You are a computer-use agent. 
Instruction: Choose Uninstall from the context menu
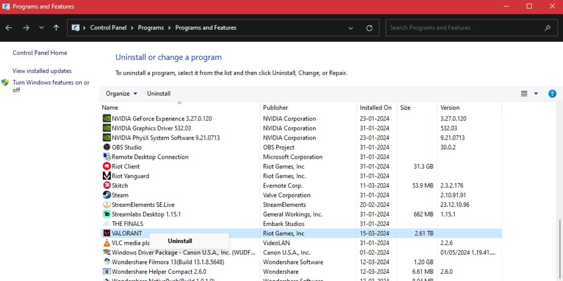tap(180, 241)
